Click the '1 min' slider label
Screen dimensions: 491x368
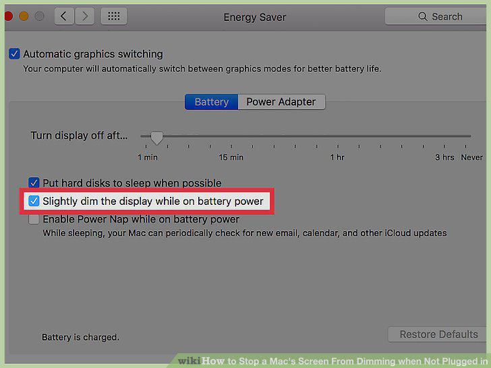[148, 158]
